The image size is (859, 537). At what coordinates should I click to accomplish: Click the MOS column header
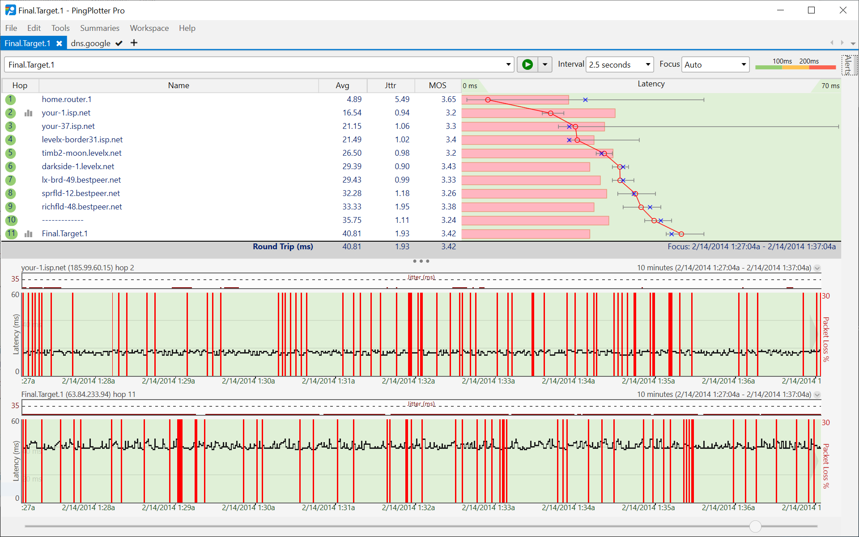[437, 85]
